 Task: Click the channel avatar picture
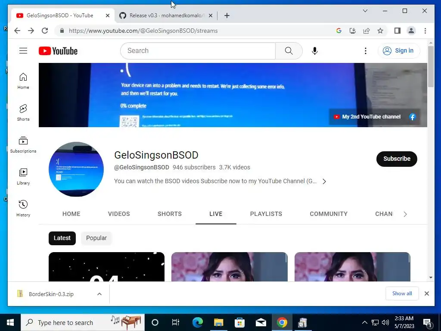(x=76, y=169)
